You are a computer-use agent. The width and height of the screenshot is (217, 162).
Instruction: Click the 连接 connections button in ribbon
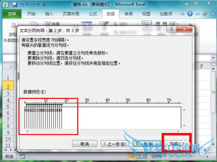click(52, 24)
